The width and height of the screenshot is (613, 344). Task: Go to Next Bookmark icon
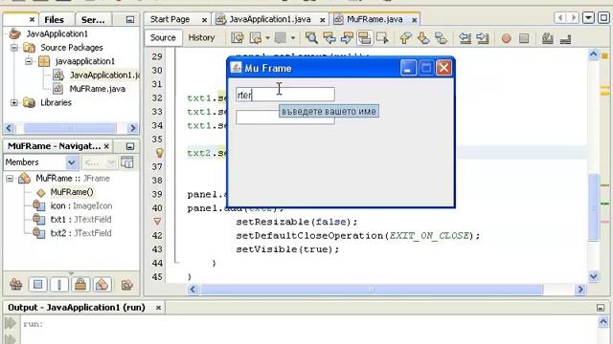(423, 38)
